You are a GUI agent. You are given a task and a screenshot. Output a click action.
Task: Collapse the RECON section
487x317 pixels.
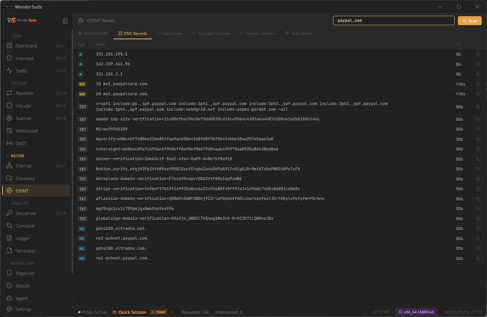(15, 156)
